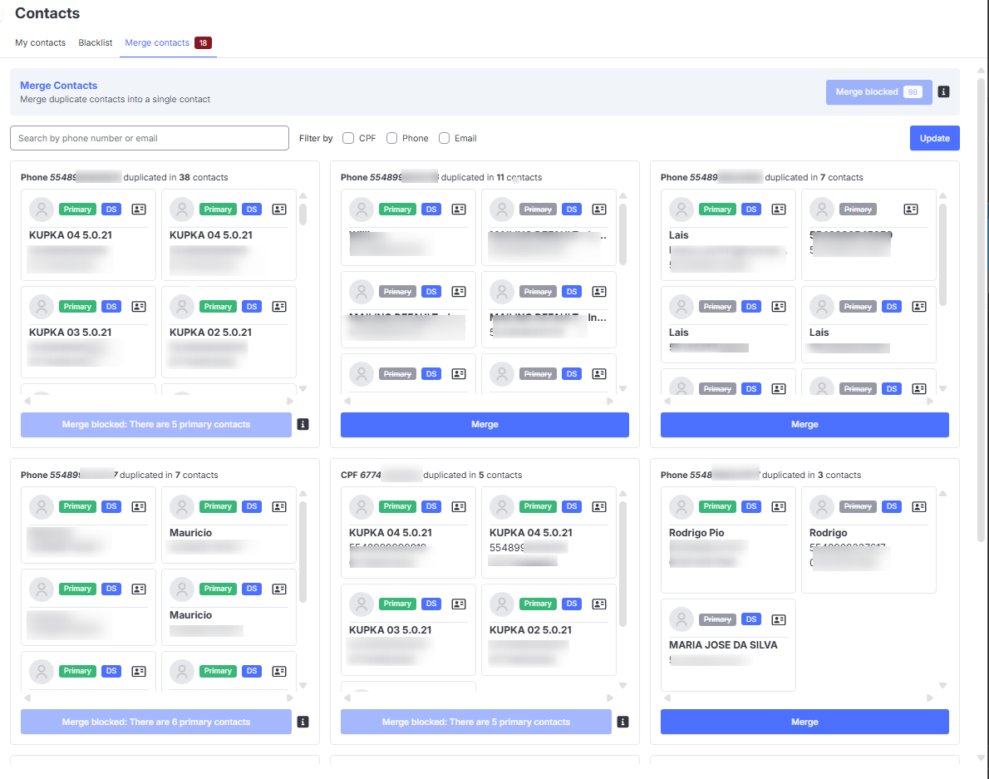Toggle Primary badge on MARIA JOSE DA SILVA
The width and height of the screenshot is (989, 779).
pyautogui.click(x=717, y=619)
